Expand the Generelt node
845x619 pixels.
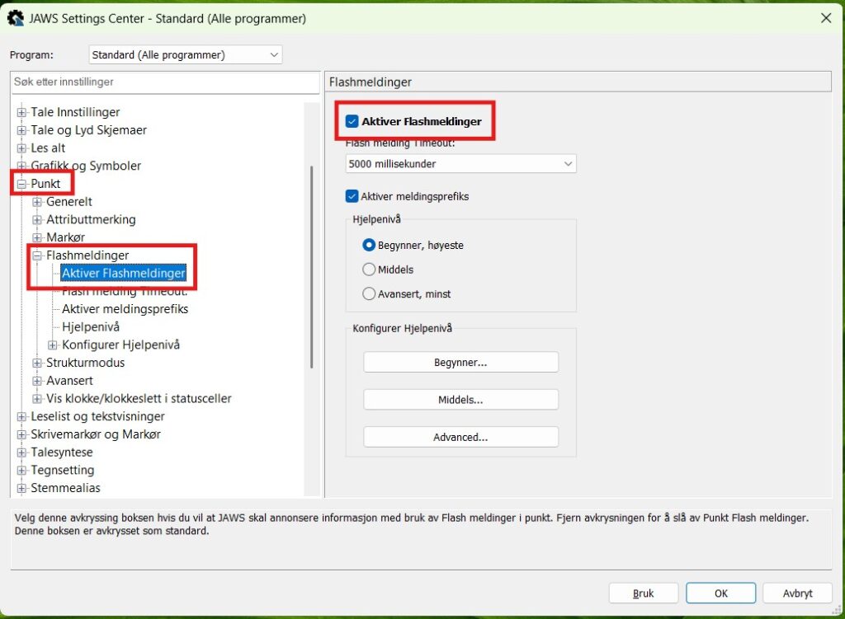coord(36,201)
